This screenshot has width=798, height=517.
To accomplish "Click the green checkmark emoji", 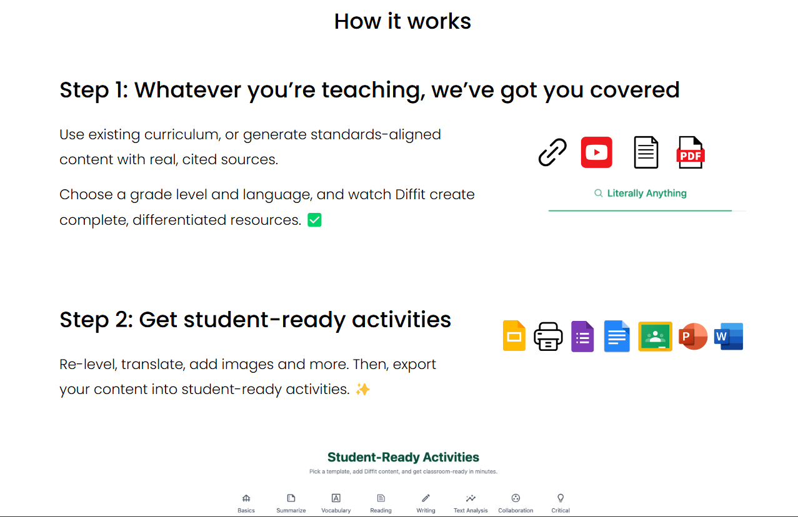I will tap(314, 220).
